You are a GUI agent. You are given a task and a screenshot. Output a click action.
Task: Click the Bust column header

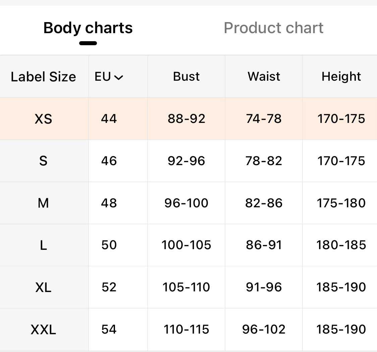[186, 77]
